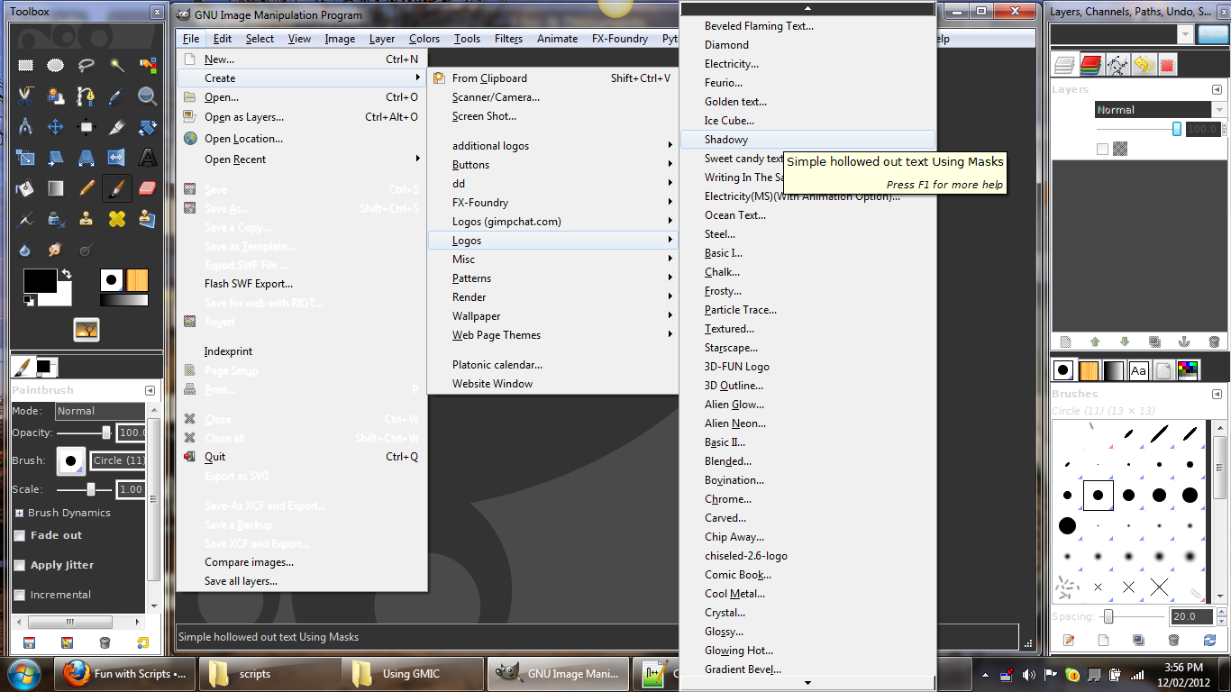
Task: Select the Blur/Sharpen droplet tool
Action: (25, 249)
